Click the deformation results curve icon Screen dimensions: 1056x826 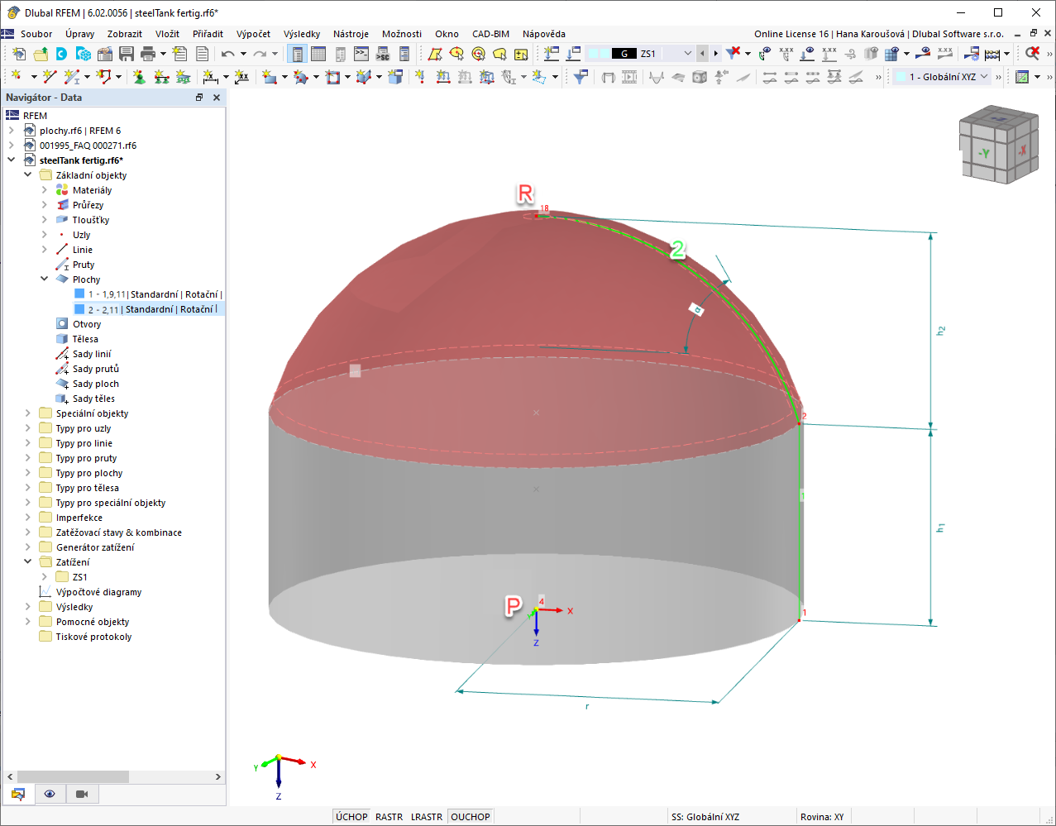[657, 76]
